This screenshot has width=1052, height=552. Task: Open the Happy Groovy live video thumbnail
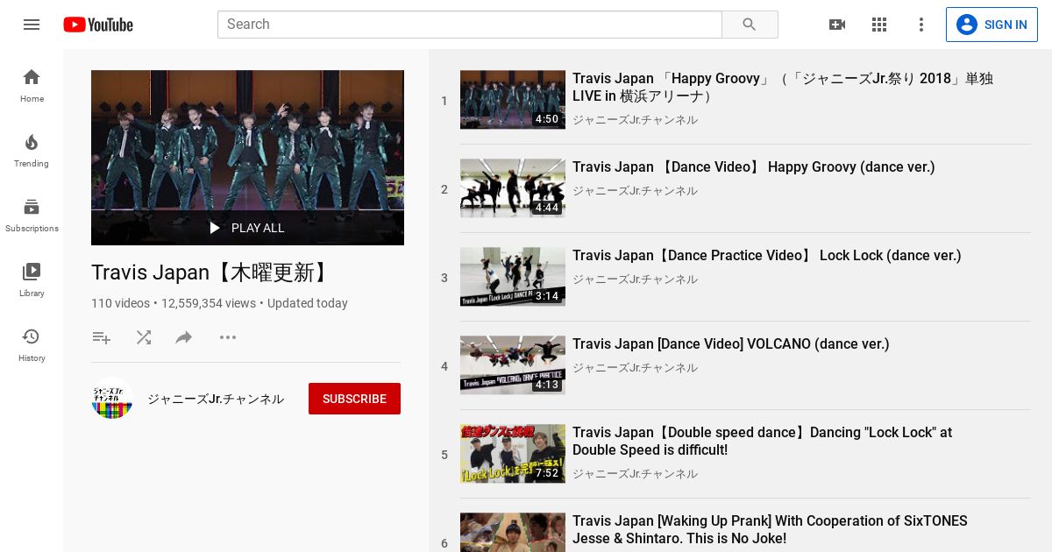click(x=513, y=100)
